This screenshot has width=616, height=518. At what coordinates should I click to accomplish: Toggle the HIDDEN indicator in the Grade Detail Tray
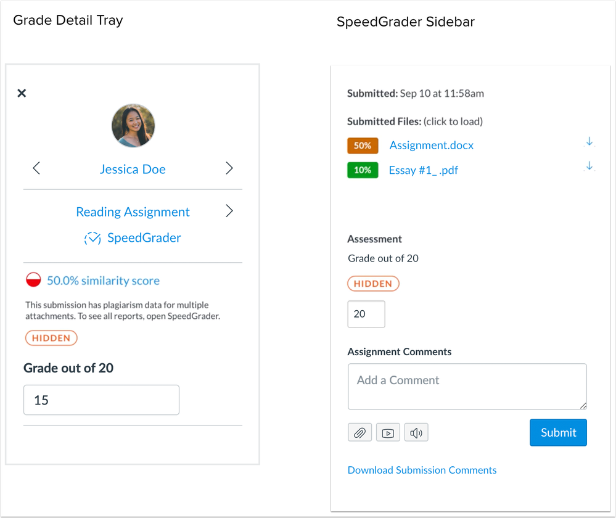(x=51, y=338)
